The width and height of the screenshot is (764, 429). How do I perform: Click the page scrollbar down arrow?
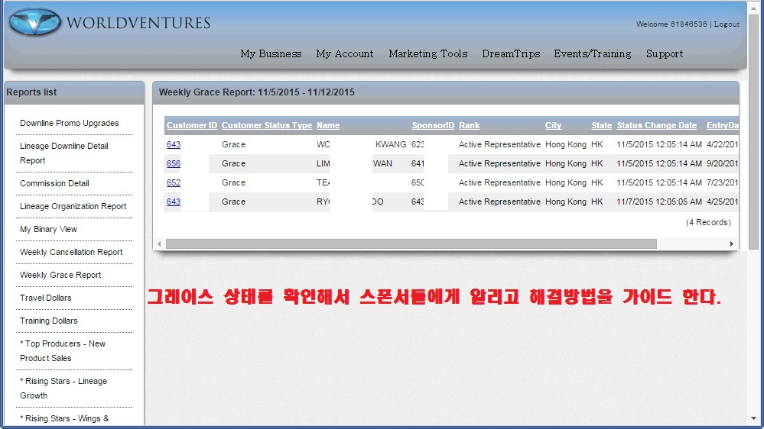coord(753,420)
